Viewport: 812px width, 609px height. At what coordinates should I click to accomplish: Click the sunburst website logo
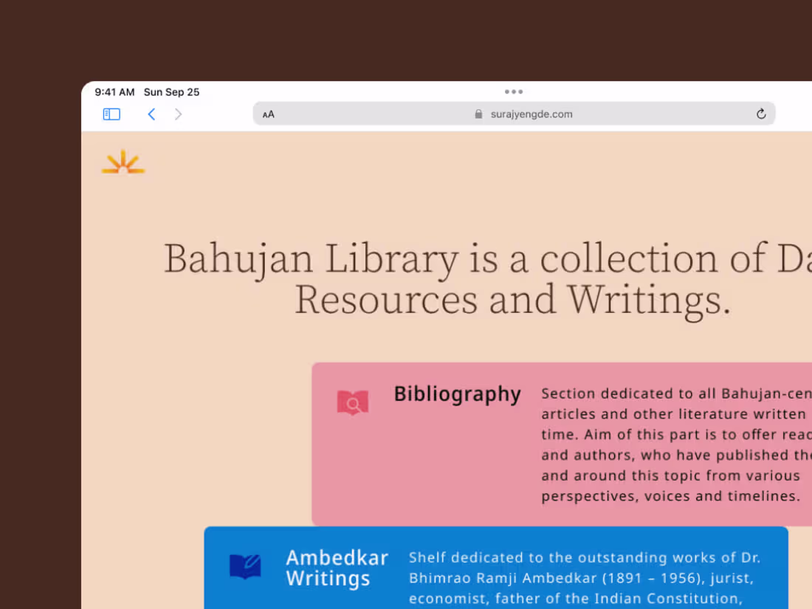(x=123, y=162)
